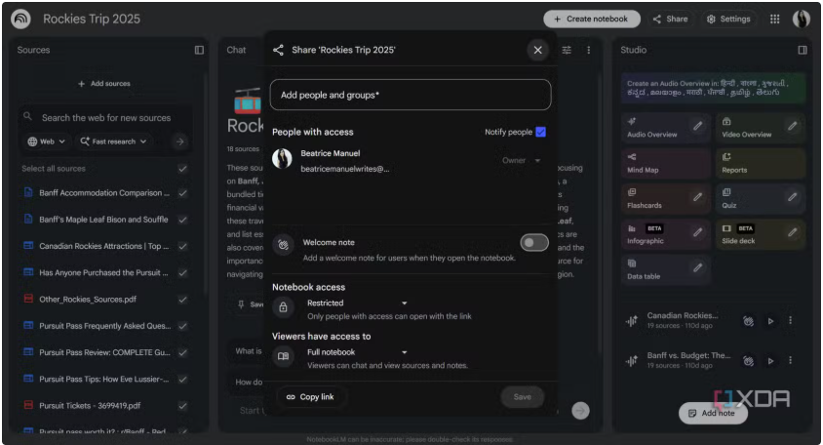Uncheck the Notify people checkbox

[x=540, y=132]
